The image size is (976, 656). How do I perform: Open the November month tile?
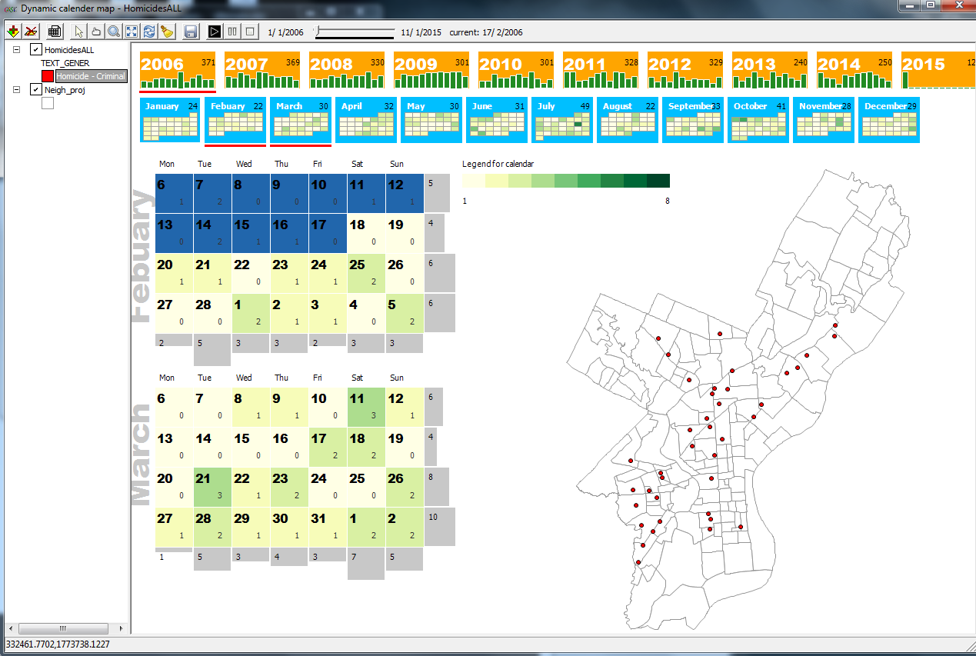[x=824, y=120]
